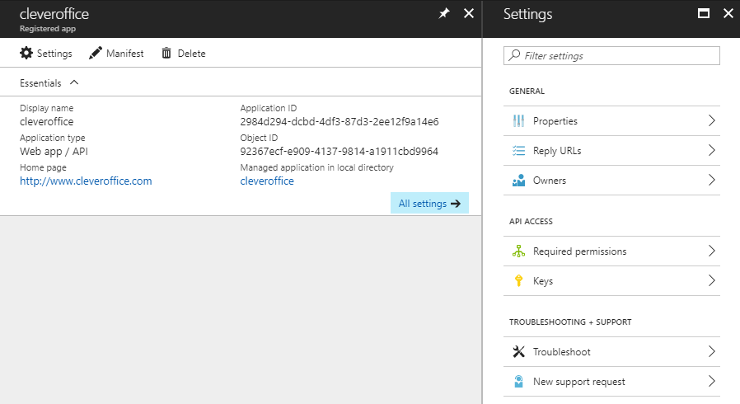The width and height of the screenshot is (740, 404).
Task: Collapse the Essentials section chevron
Action: tap(74, 82)
